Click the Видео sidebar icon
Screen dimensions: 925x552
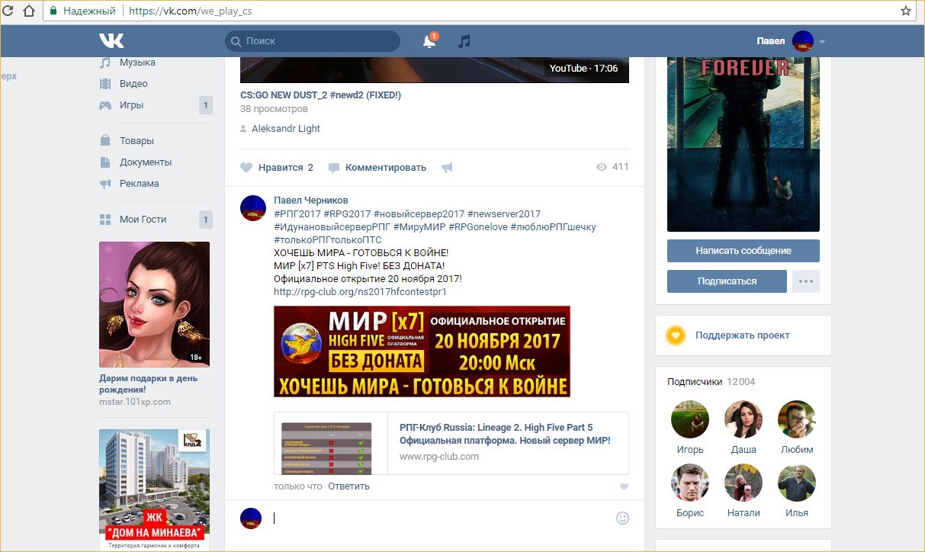[x=105, y=84]
